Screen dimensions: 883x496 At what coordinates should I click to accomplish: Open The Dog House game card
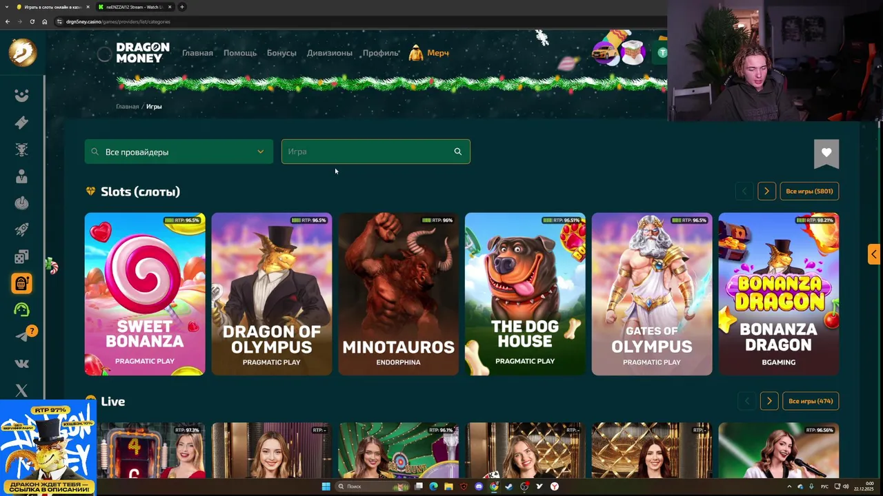click(525, 294)
